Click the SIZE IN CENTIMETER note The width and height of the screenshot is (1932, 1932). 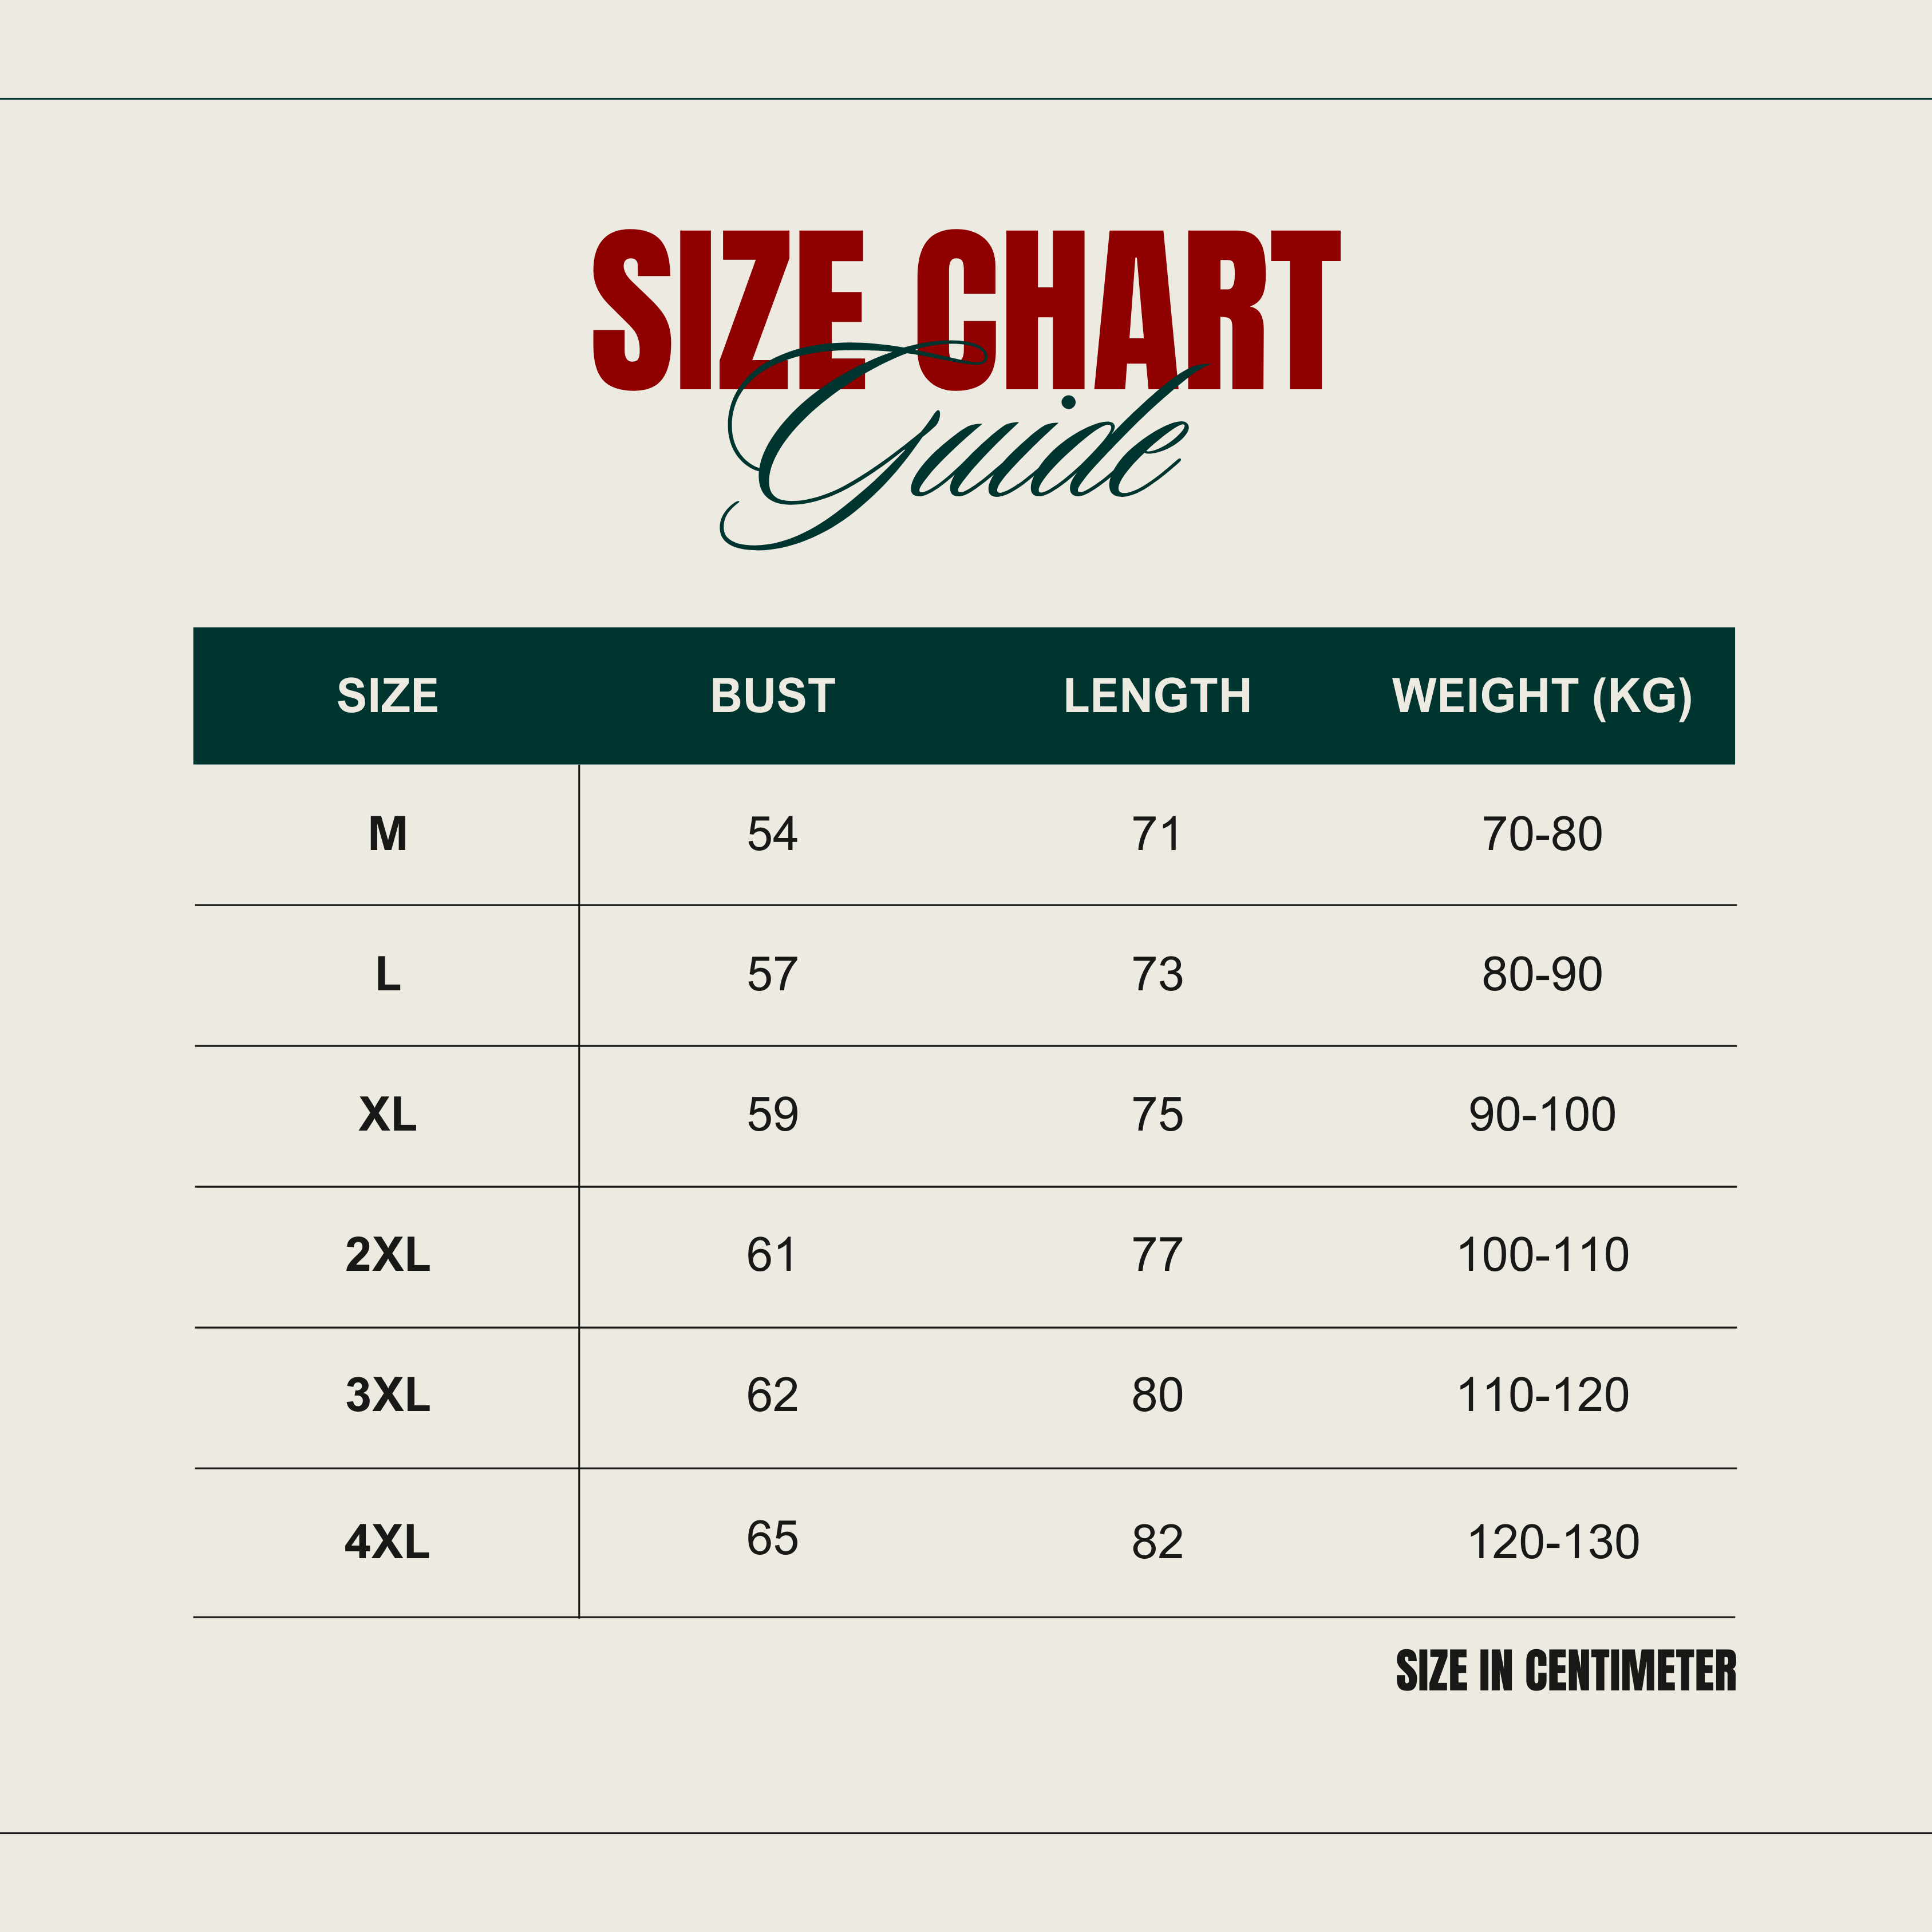tap(1565, 1671)
